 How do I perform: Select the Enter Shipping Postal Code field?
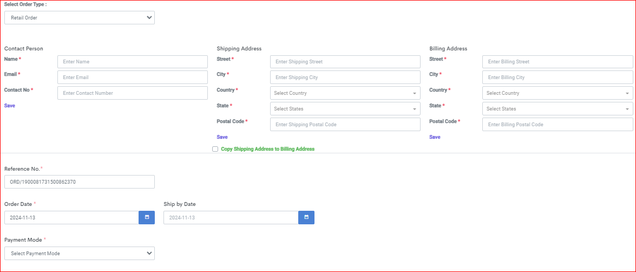click(345, 125)
